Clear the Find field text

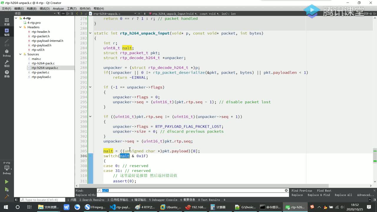286,191
